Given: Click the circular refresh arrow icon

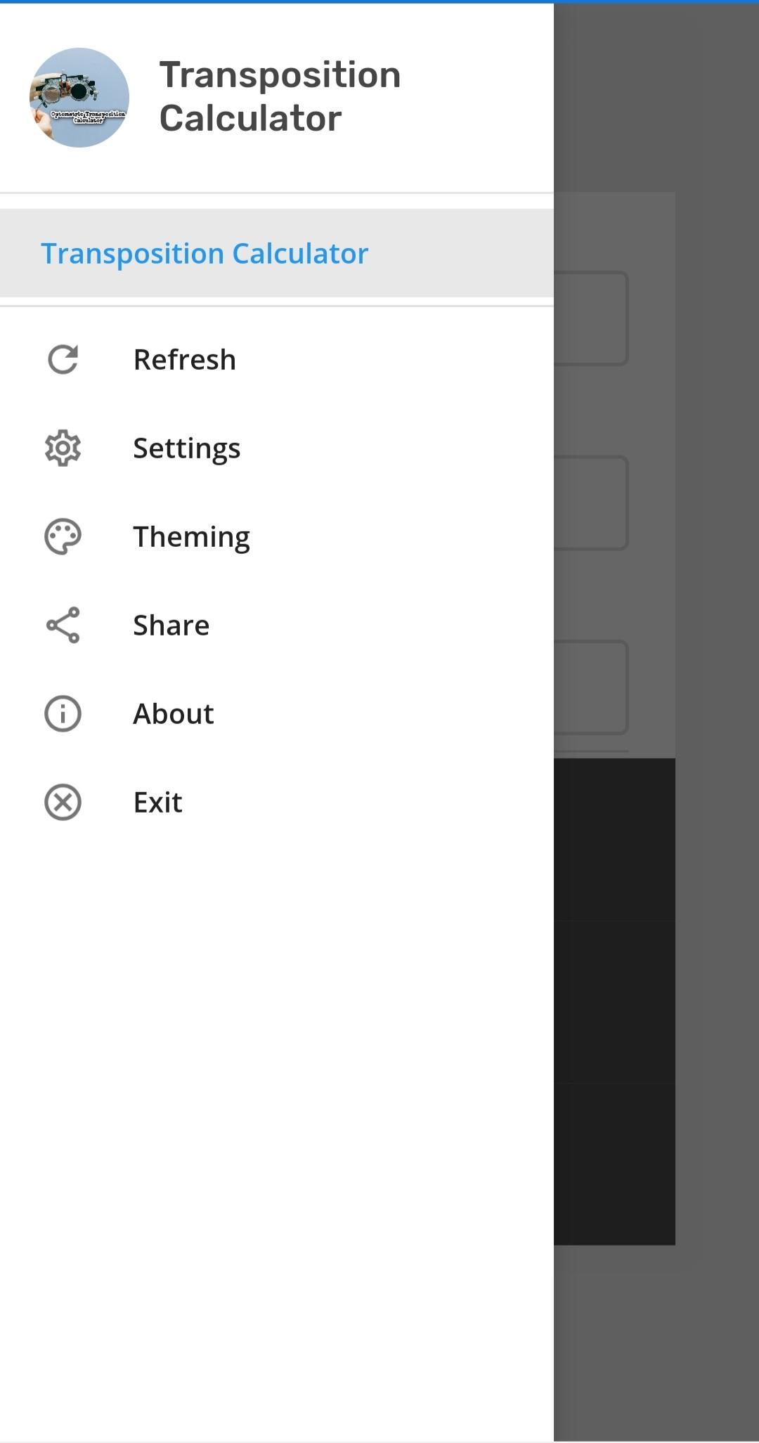Looking at the screenshot, I should pyautogui.click(x=63, y=360).
